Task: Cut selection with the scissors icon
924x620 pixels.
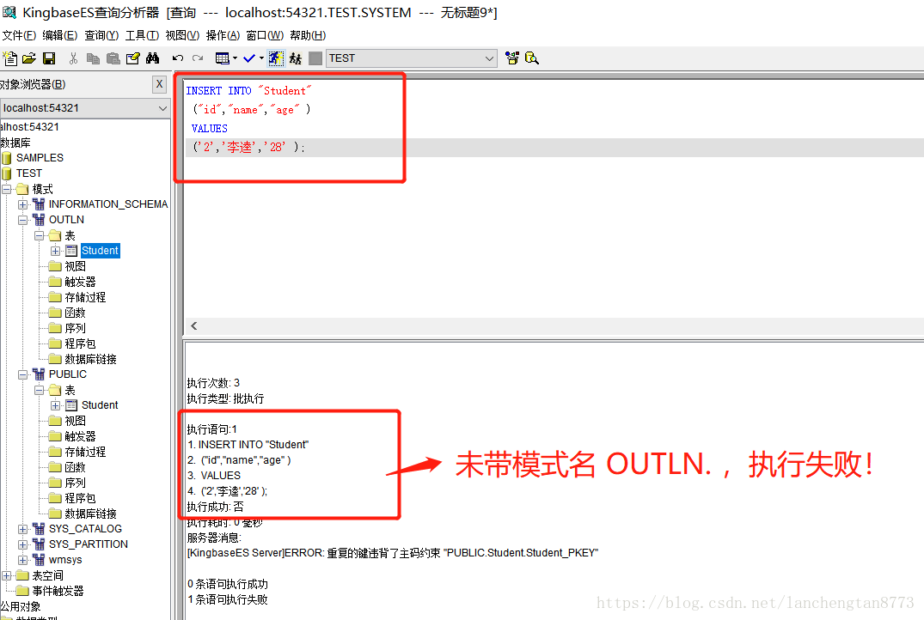Action: (x=73, y=58)
